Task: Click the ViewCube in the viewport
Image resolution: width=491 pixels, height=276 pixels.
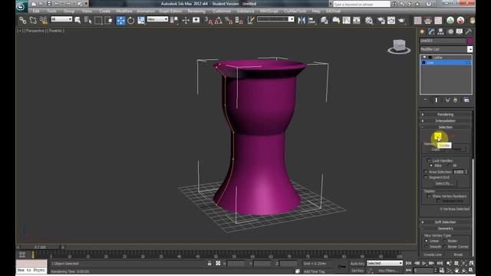Action: tap(399, 46)
